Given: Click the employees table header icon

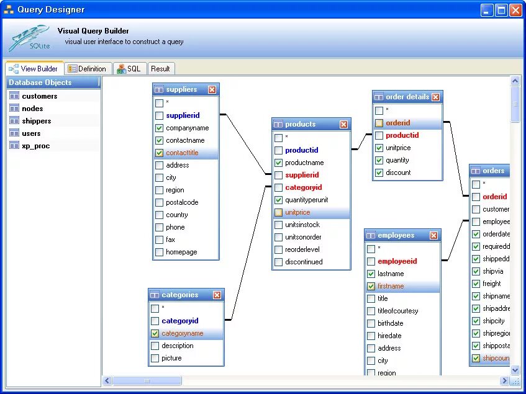Looking at the screenshot, I should coord(371,236).
